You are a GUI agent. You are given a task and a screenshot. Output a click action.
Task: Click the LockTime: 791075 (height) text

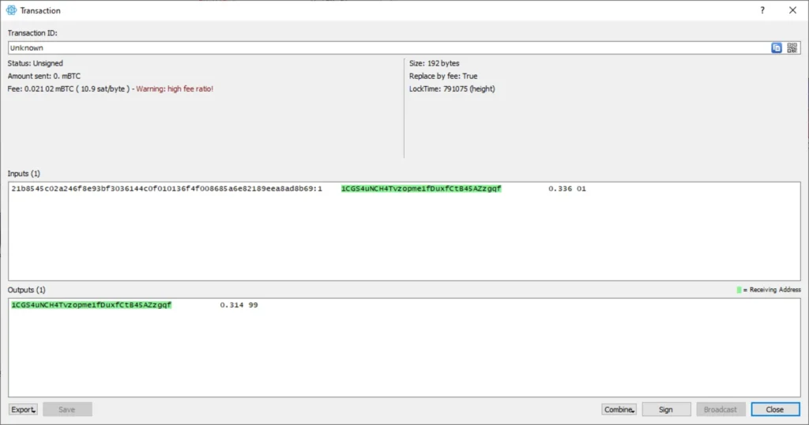452,89
